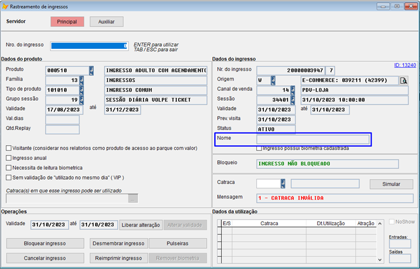The width and height of the screenshot is (420, 269).
Task: Enable the Visitante checkbox
Action: point(9,148)
